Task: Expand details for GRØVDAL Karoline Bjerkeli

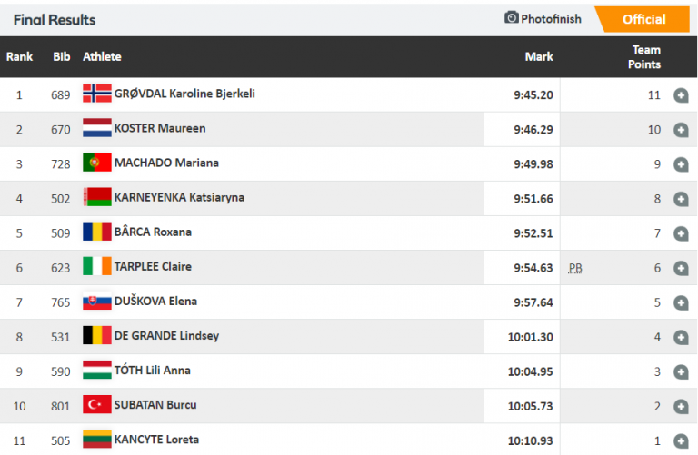Action: (681, 94)
